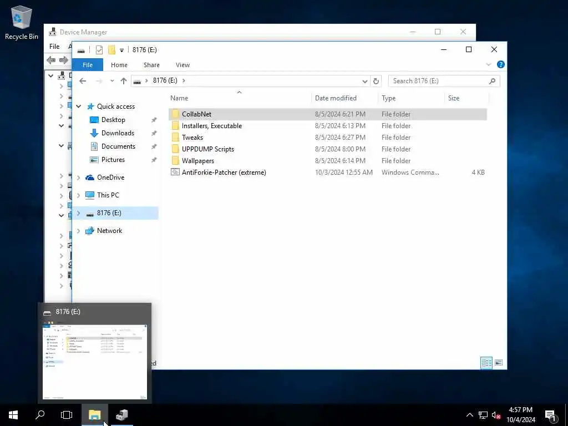Refresh the 8176 (E:) folder view

376,81
